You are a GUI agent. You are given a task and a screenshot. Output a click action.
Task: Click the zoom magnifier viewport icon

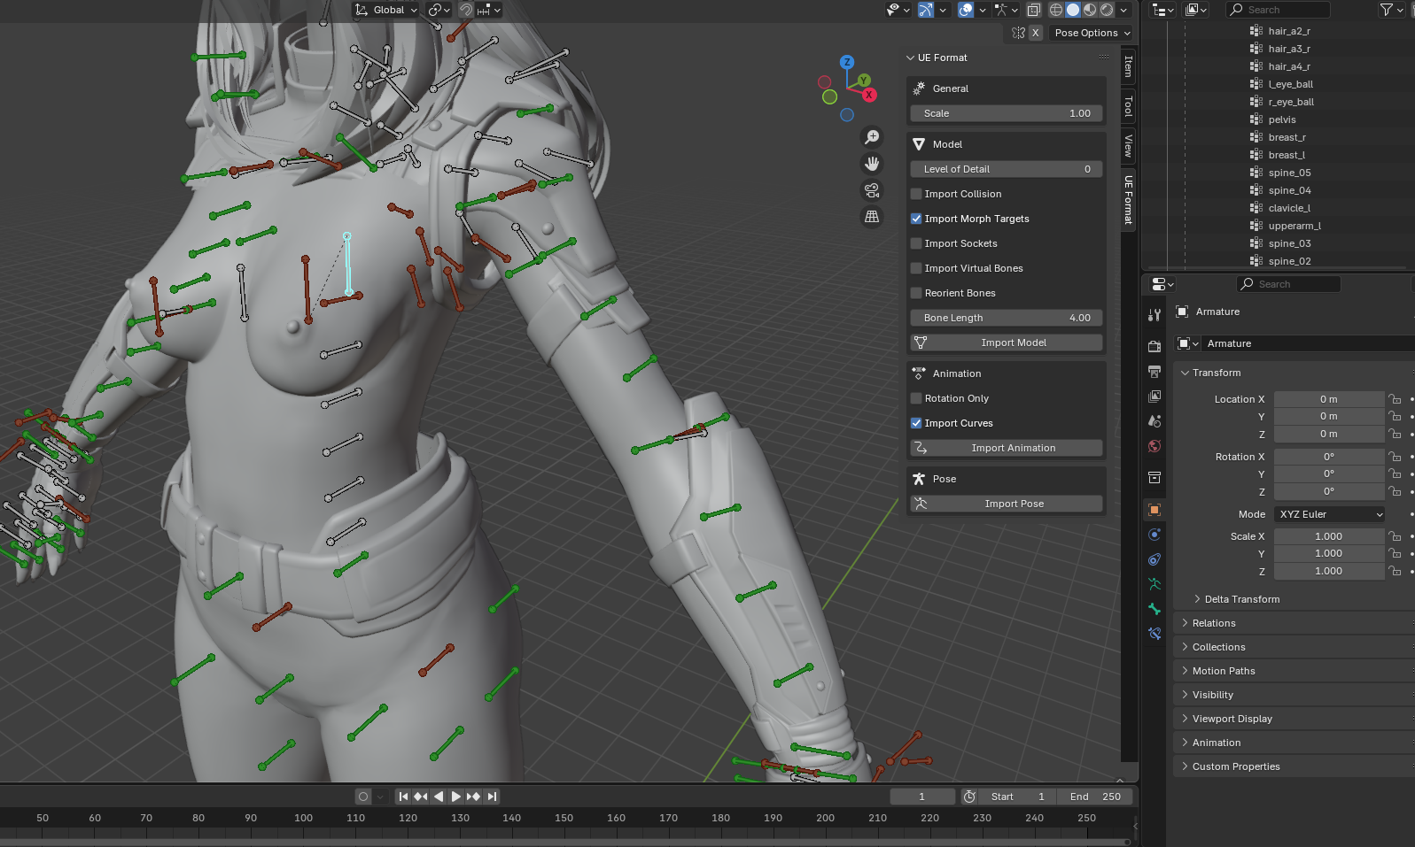click(x=872, y=137)
